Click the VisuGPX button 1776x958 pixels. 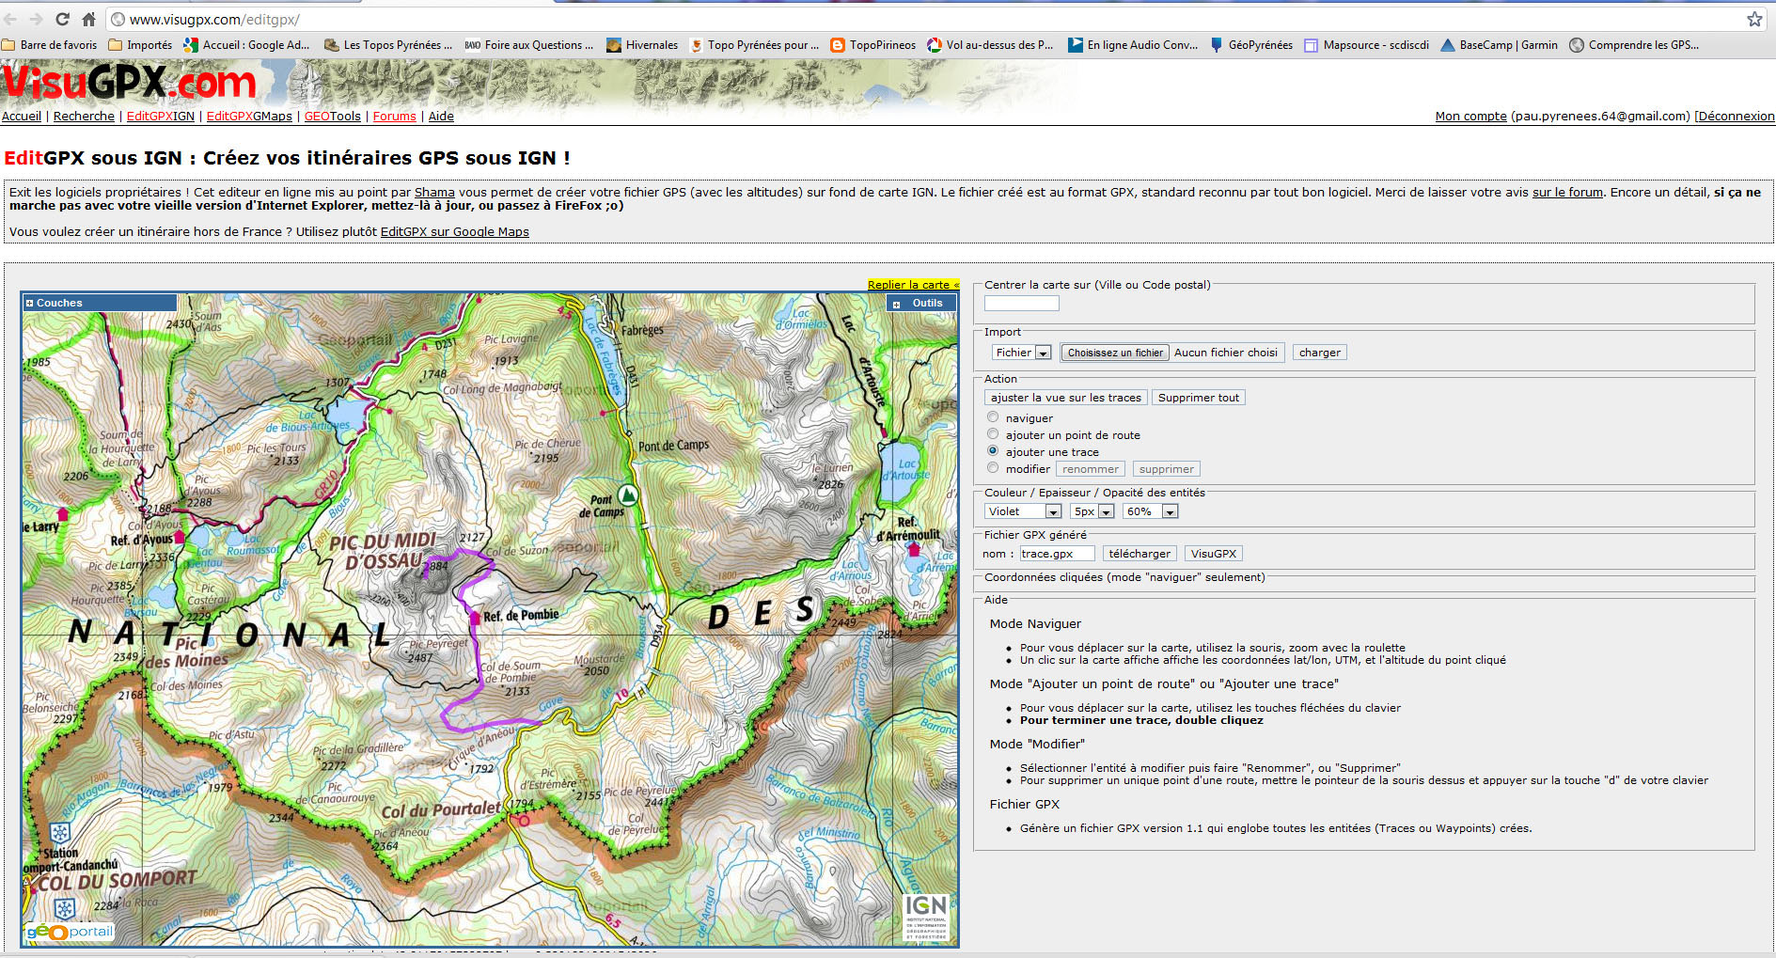1214,554
